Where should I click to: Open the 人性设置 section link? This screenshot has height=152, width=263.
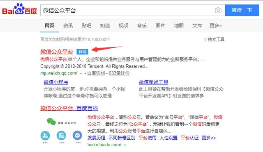[168, 138]
